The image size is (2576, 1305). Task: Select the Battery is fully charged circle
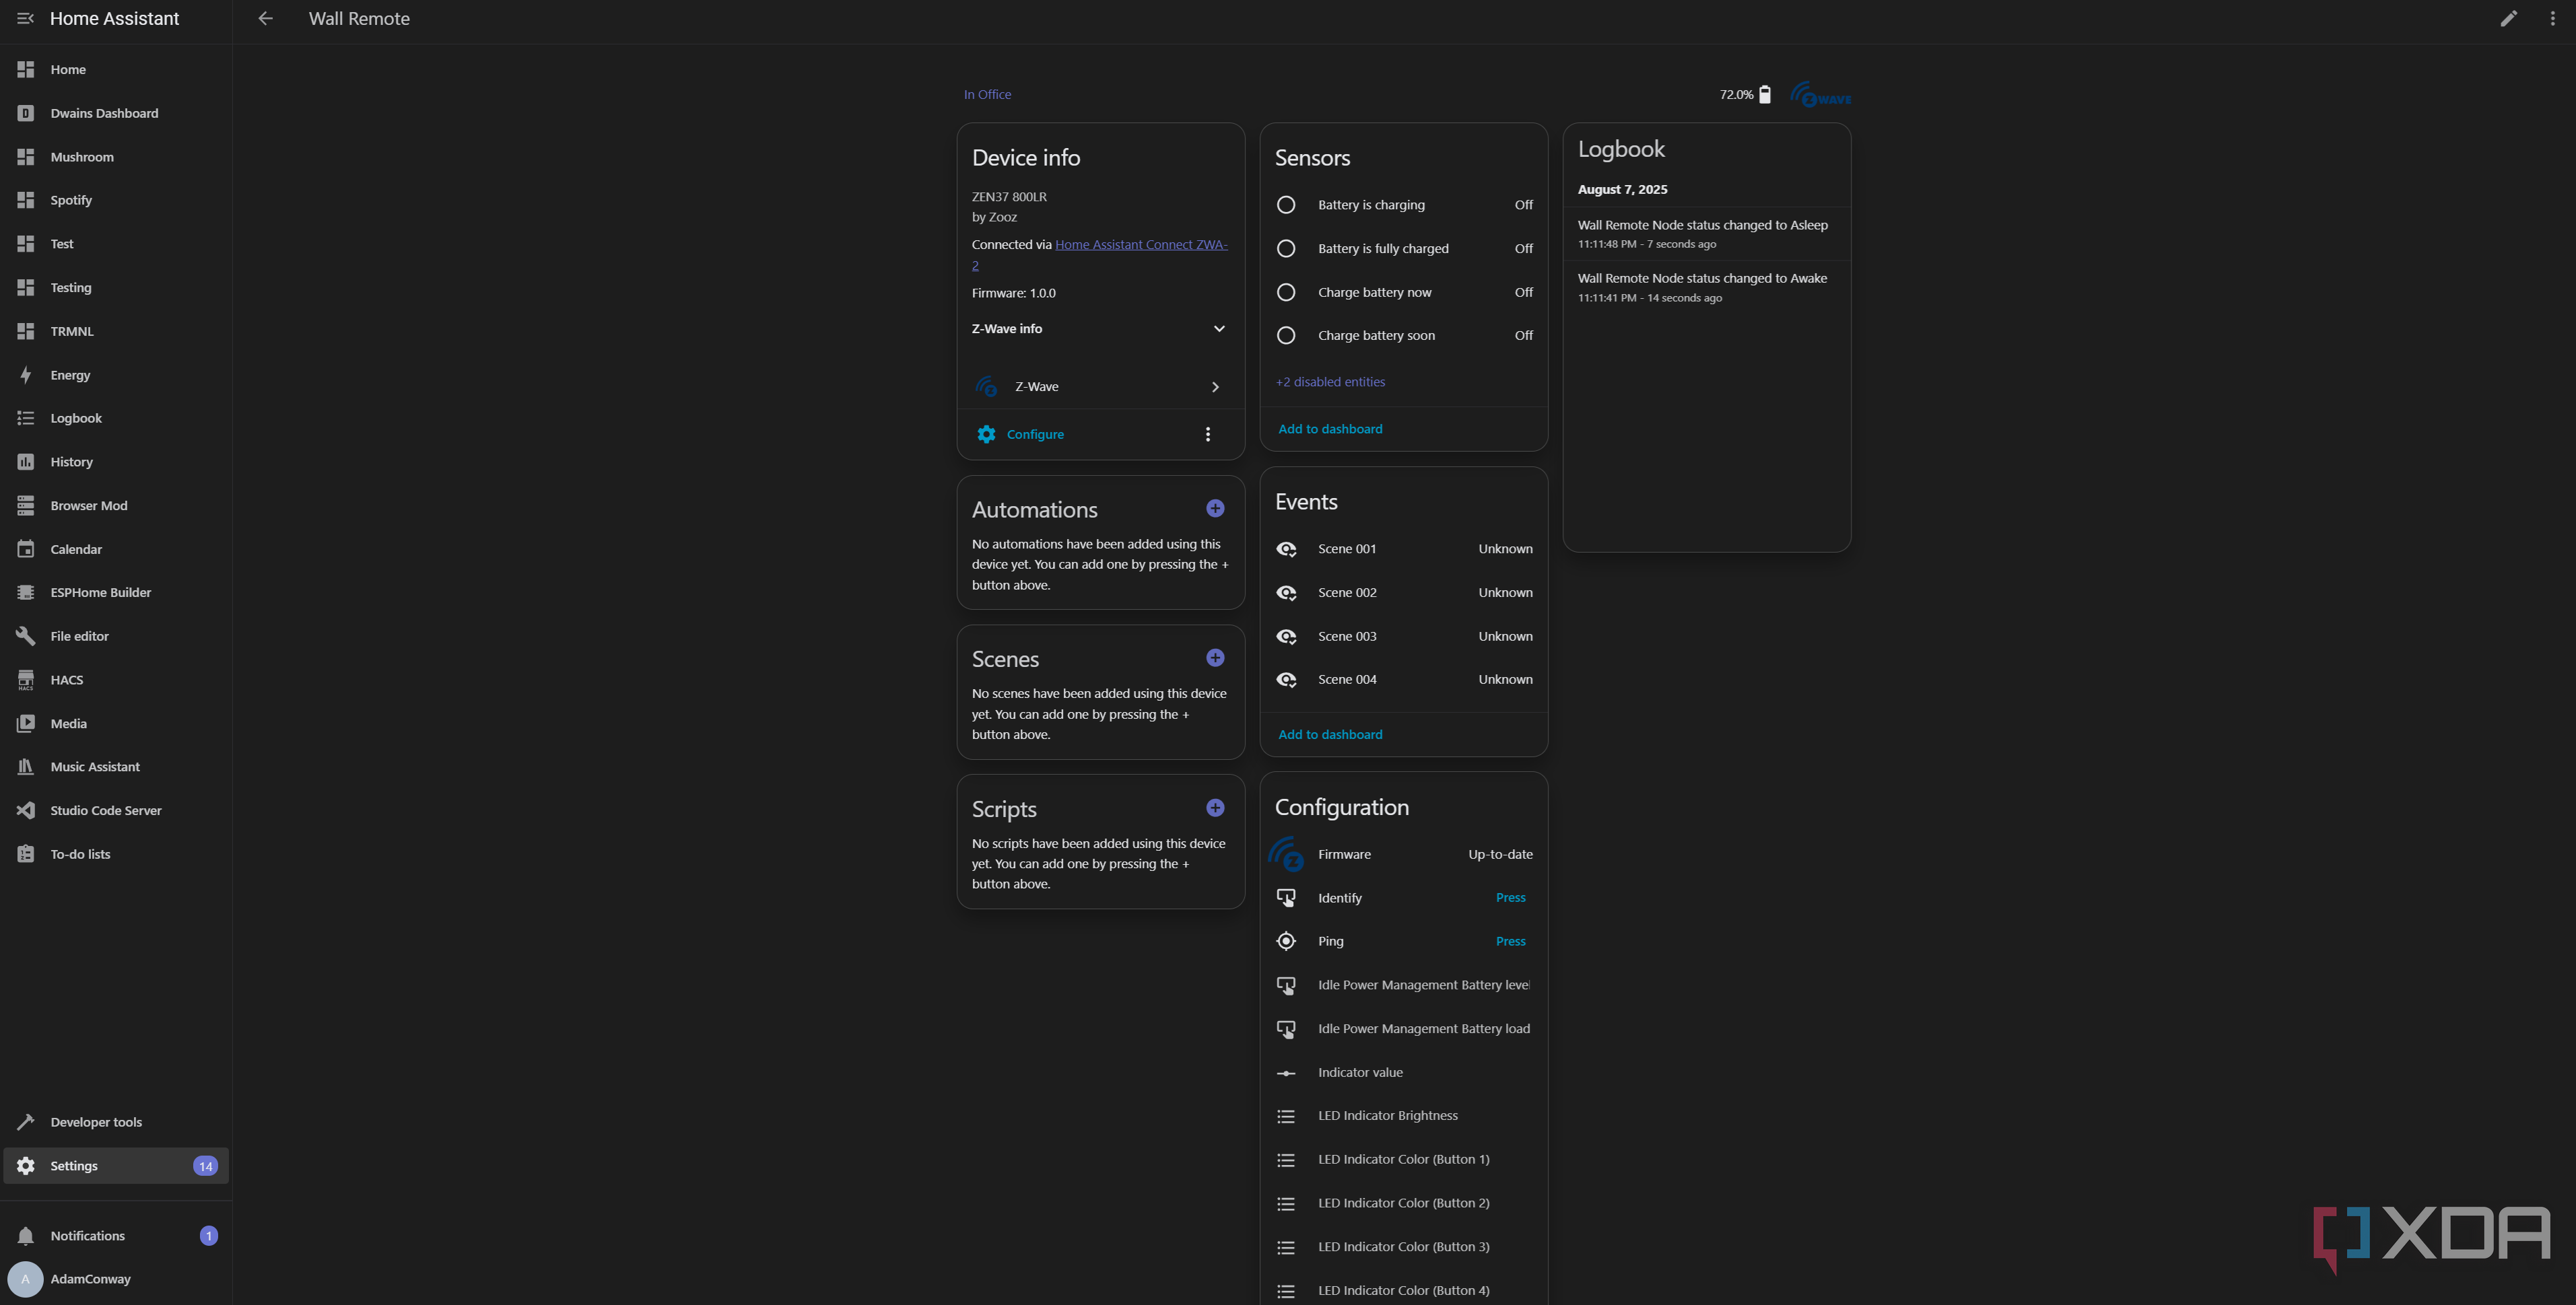(x=1286, y=249)
